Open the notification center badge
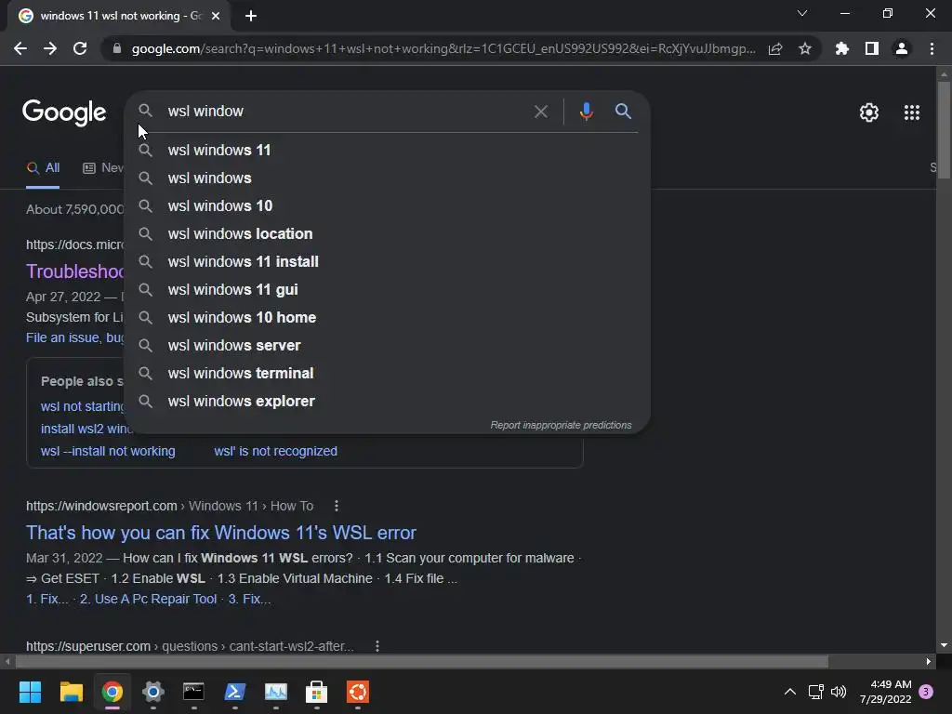Image resolution: width=952 pixels, height=714 pixels. click(x=926, y=692)
